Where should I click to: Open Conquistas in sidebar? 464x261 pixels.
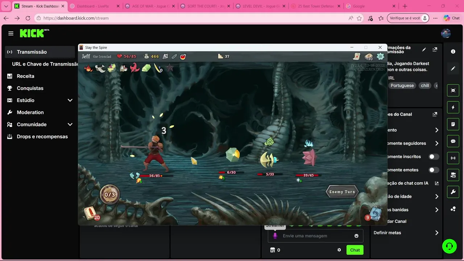pyautogui.click(x=40, y=88)
